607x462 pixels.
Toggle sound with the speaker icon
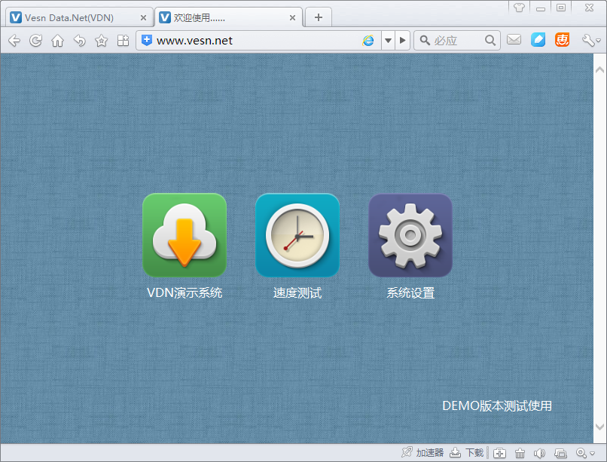pyautogui.click(x=539, y=453)
